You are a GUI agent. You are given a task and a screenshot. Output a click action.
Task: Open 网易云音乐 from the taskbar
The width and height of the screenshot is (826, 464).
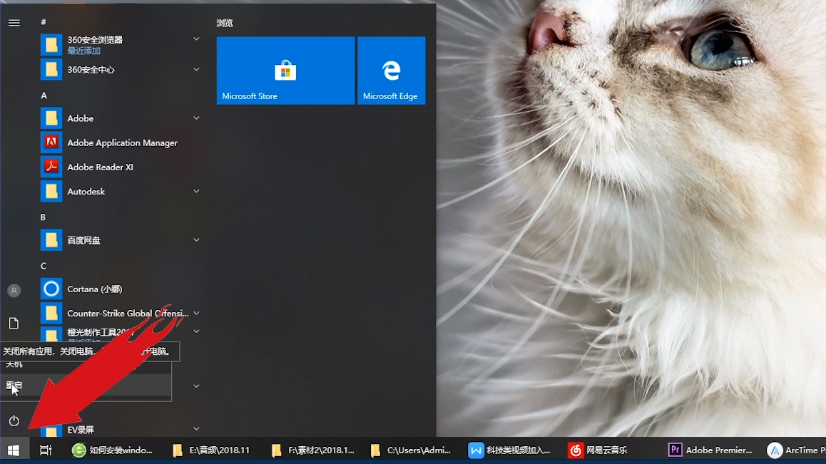pos(598,450)
